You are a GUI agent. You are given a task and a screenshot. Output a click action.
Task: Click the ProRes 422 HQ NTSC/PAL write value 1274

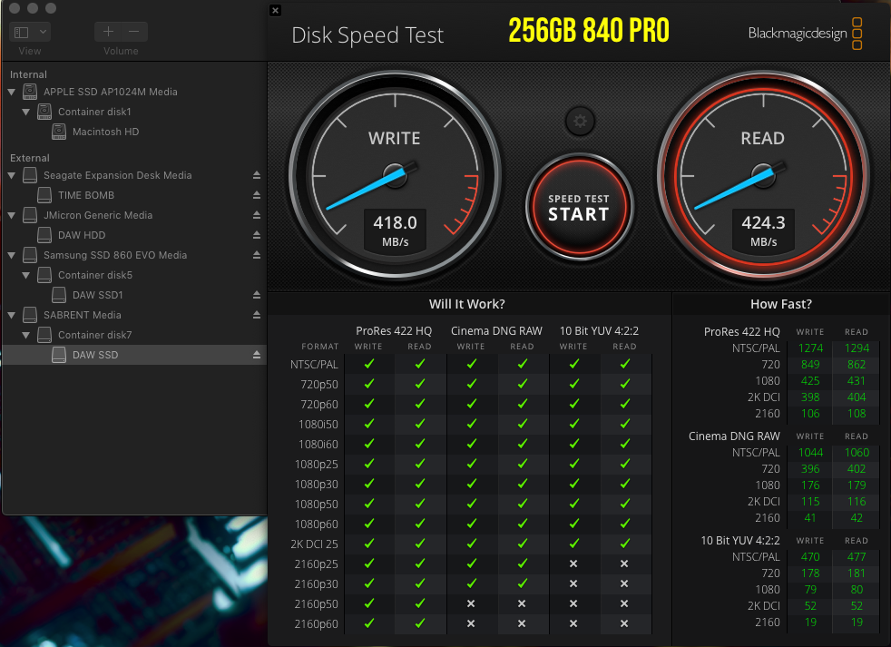pyautogui.click(x=810, y=348)
